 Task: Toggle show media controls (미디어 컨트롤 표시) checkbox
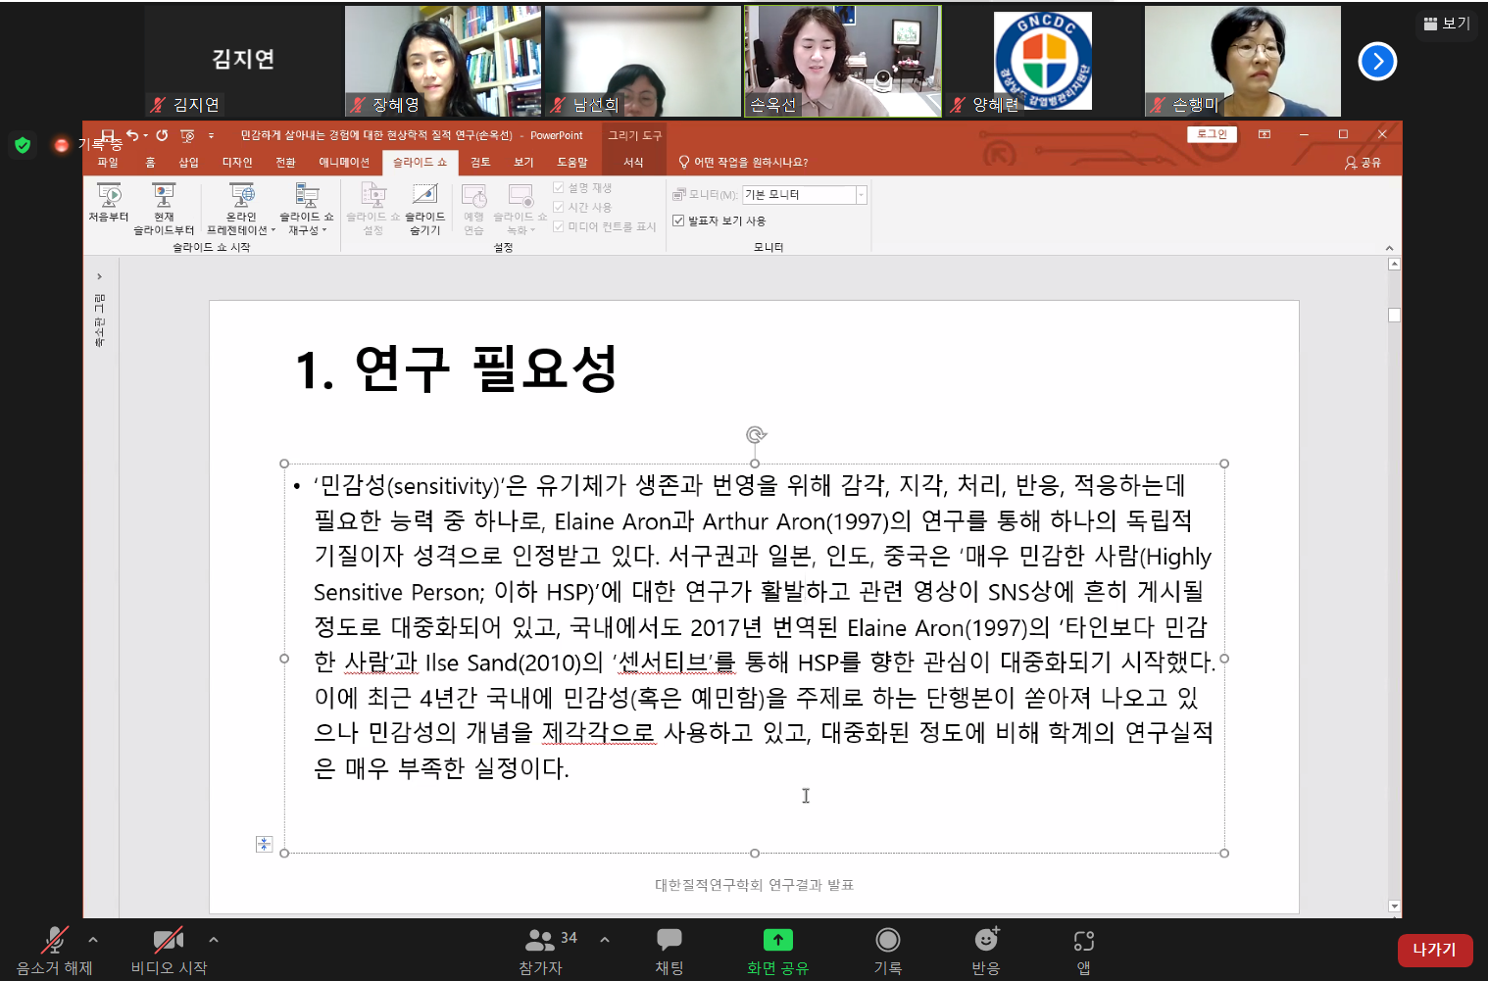click(559, 226)
